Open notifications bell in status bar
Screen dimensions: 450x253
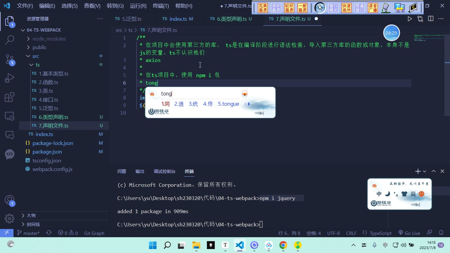441,233
